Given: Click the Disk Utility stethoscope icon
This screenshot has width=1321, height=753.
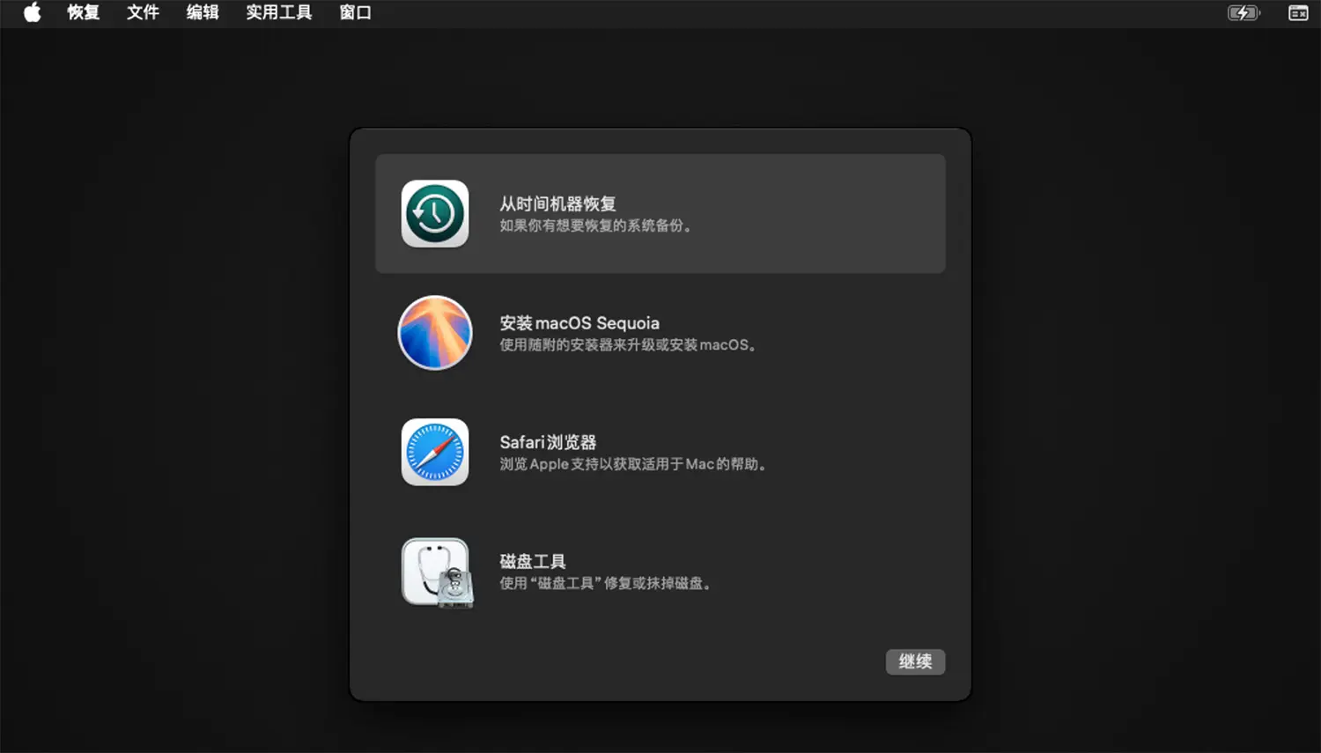Looking at the screenshot, I should point(437,572).
